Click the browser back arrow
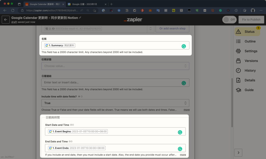 click(x=5, y=10)
